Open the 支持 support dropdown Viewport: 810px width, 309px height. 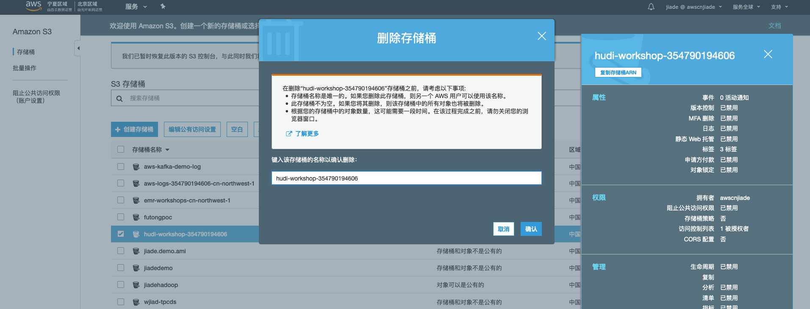(x=779, y=7)
